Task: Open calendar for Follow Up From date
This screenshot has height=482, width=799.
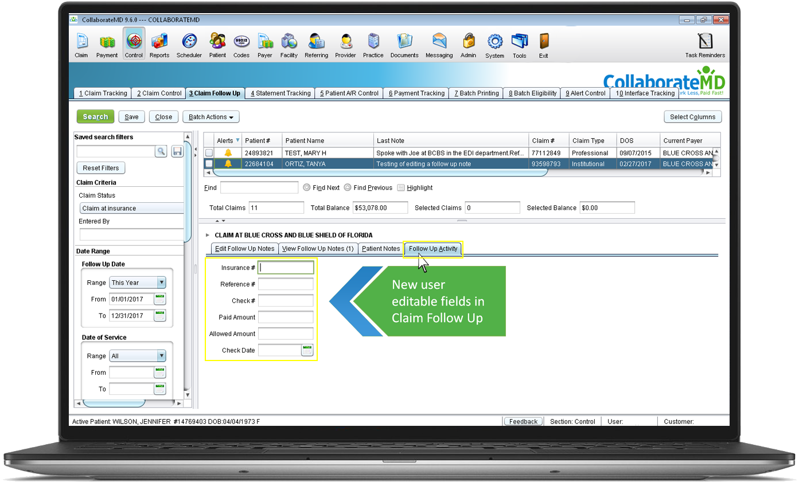Action: 160,299
